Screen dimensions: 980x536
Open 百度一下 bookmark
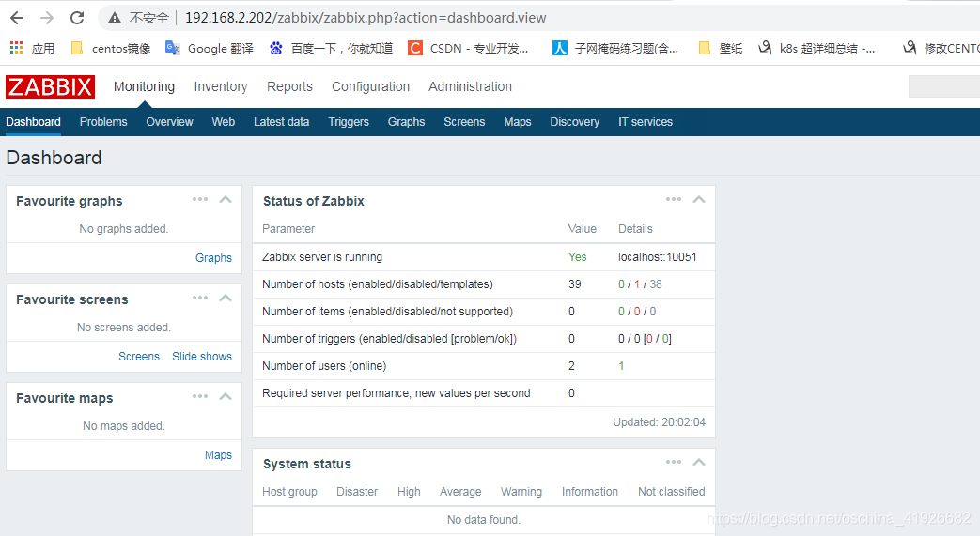[332, 48]
